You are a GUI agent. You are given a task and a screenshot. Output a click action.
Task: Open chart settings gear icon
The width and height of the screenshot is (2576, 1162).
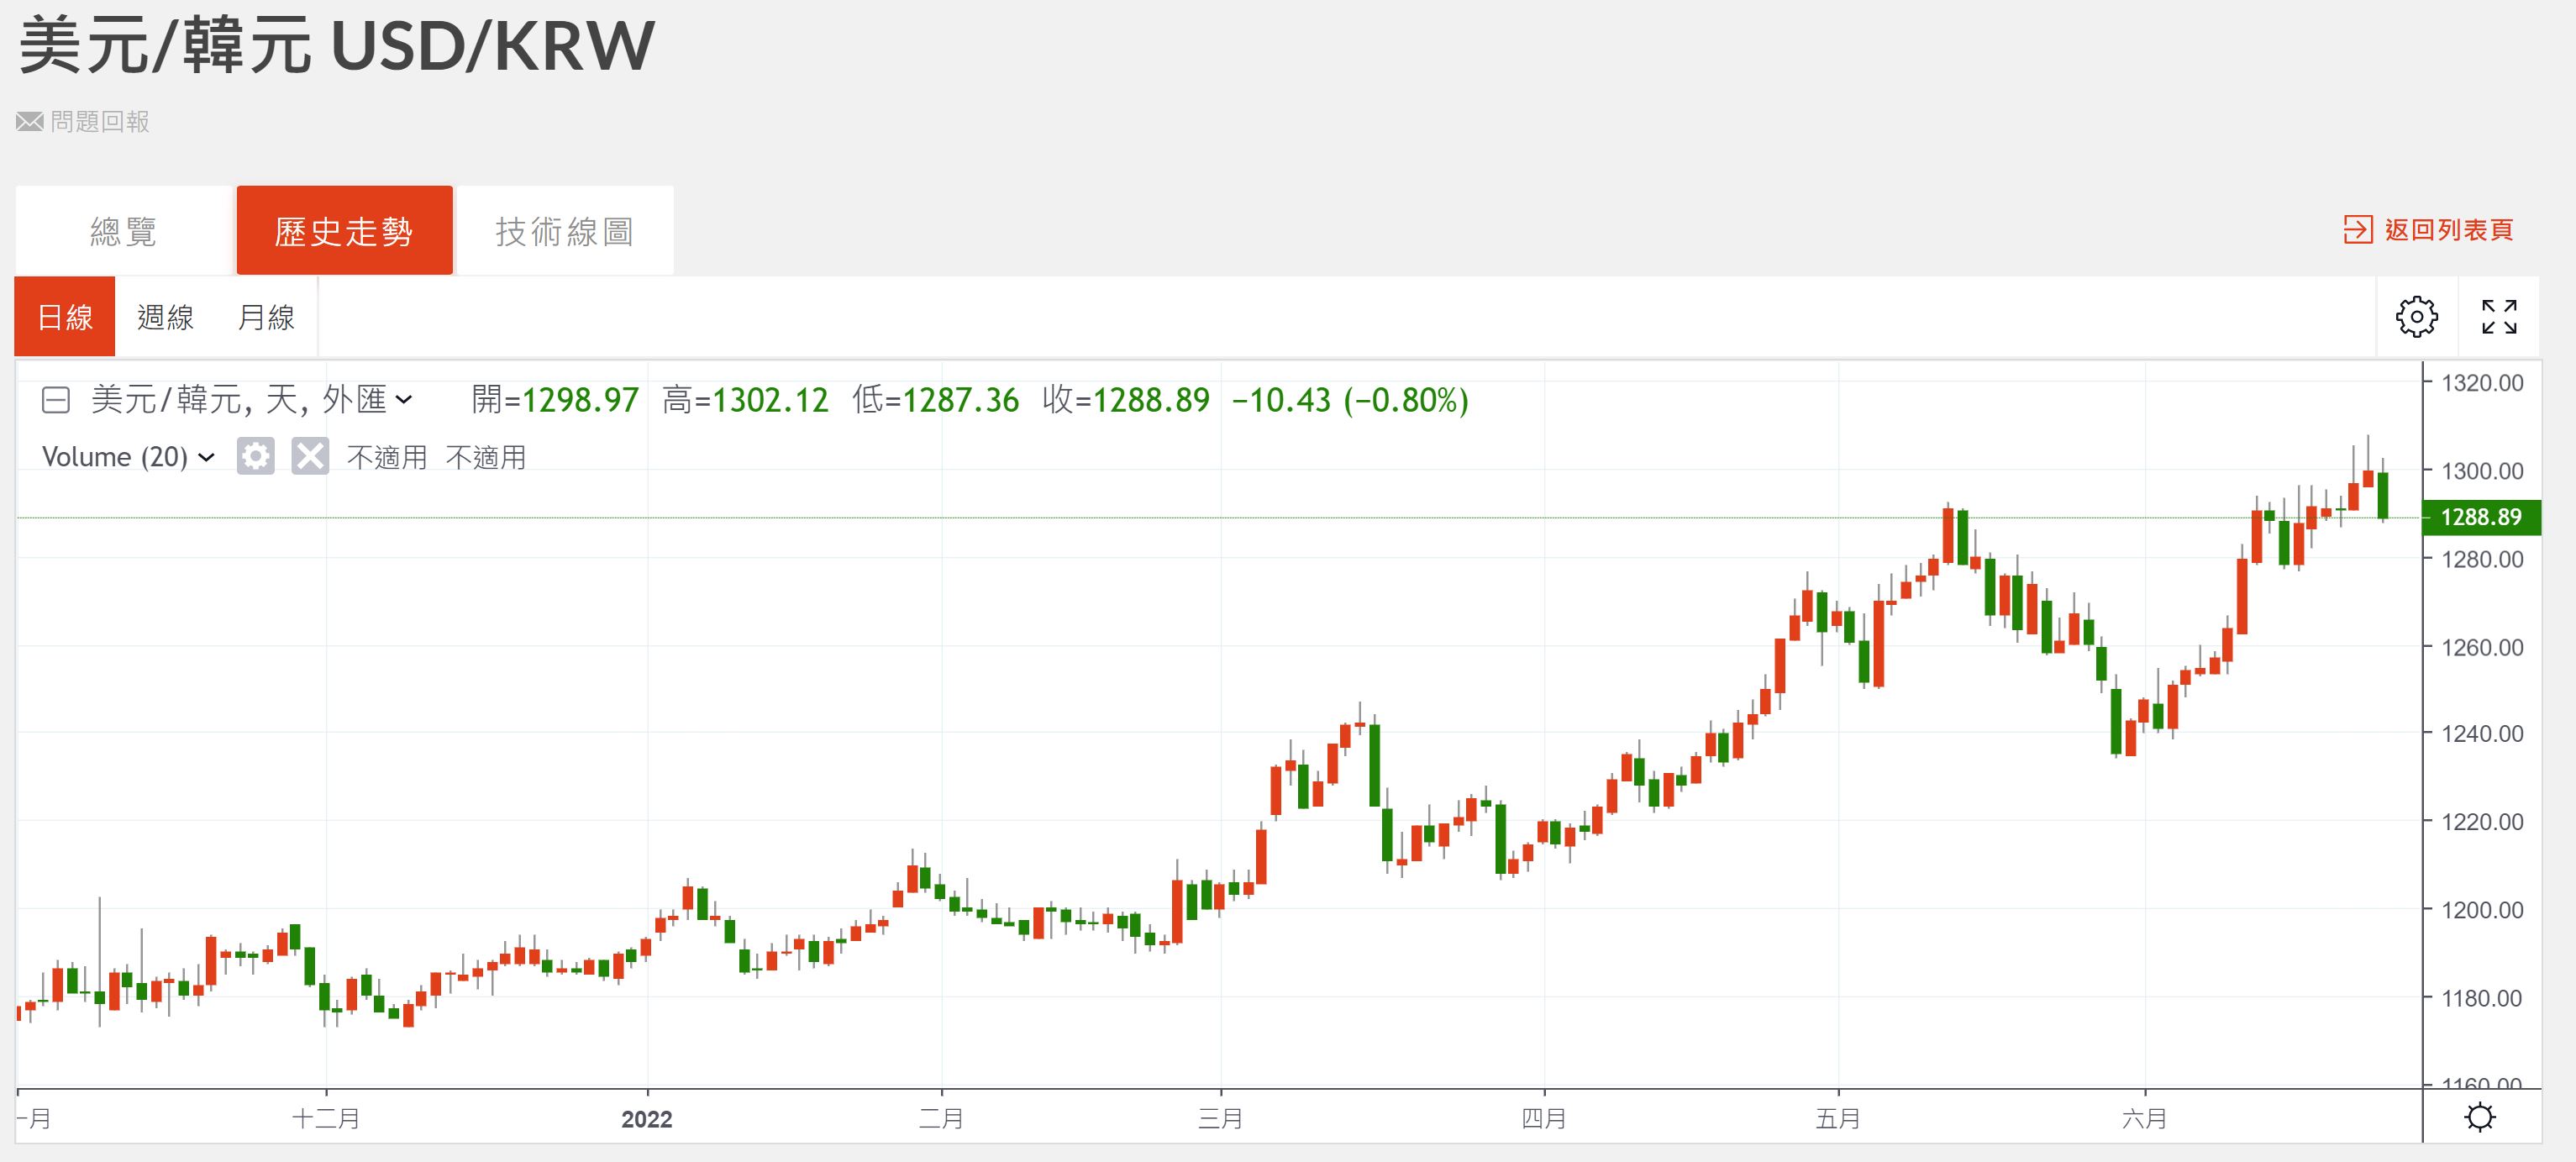pos(2416,317)
